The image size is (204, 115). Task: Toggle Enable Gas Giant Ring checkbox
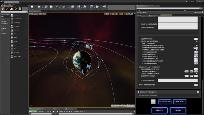pos(197,41)
